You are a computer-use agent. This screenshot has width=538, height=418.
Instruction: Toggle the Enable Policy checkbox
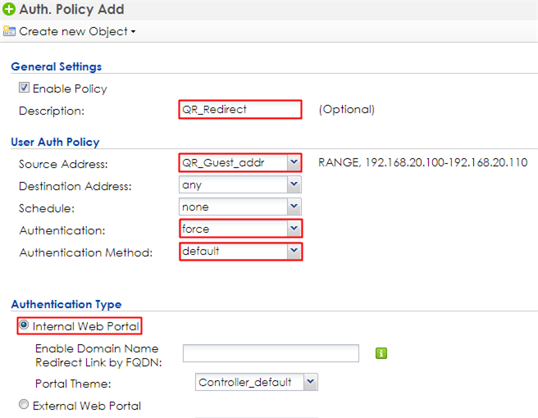(x=24, y=88)
